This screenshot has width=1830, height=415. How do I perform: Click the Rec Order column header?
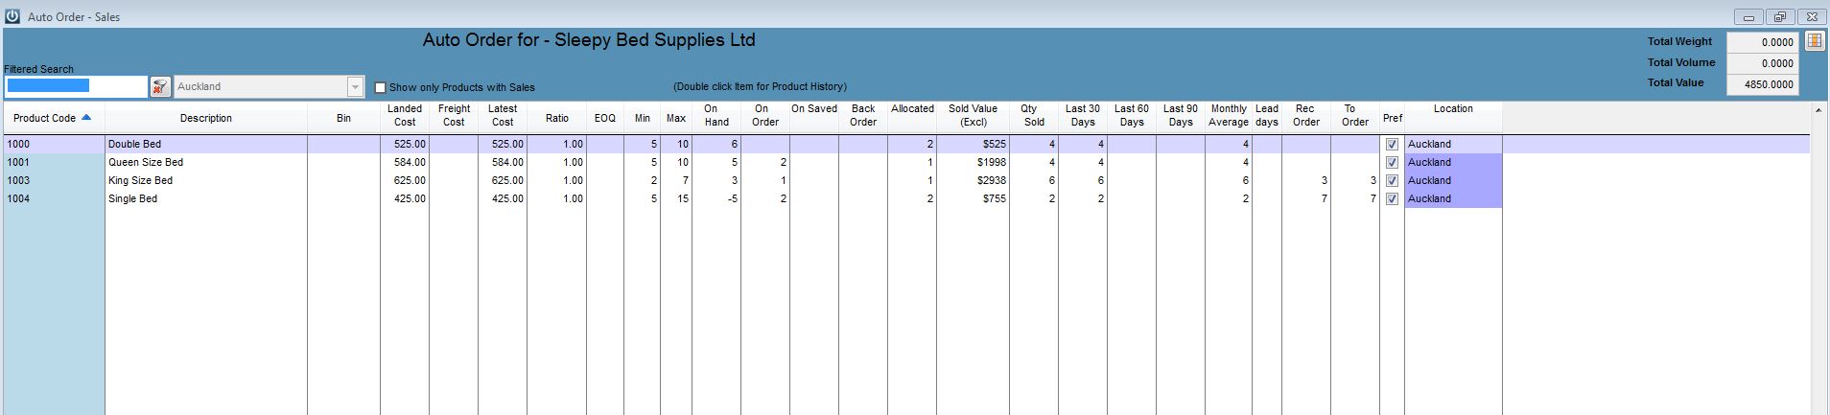tap(1306, 115)
